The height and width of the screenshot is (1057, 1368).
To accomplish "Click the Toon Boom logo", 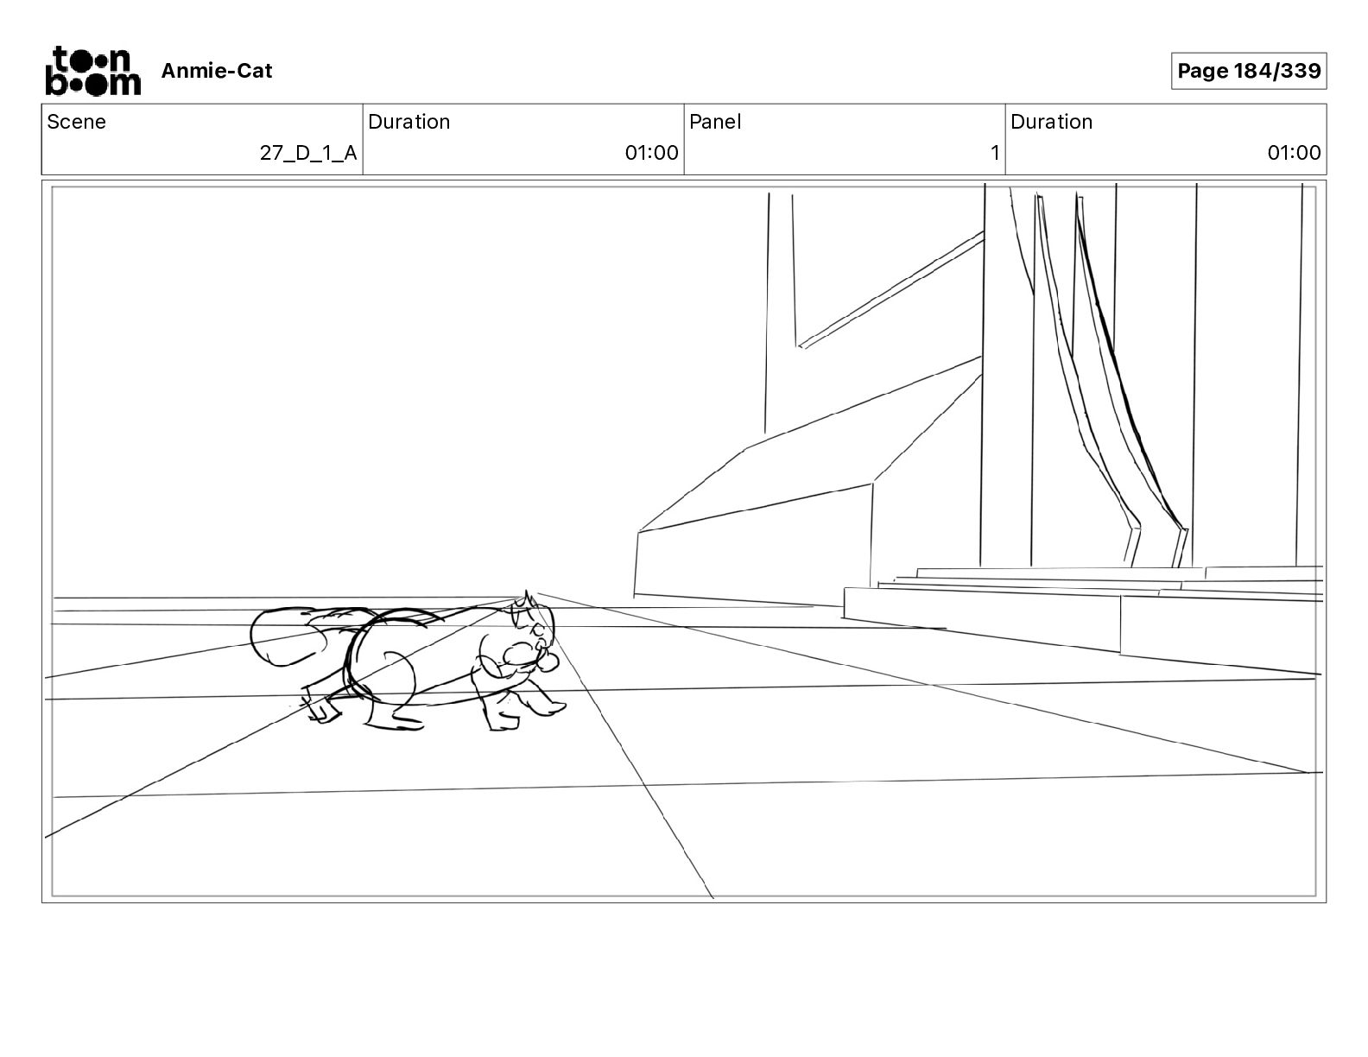I will 92,71.
